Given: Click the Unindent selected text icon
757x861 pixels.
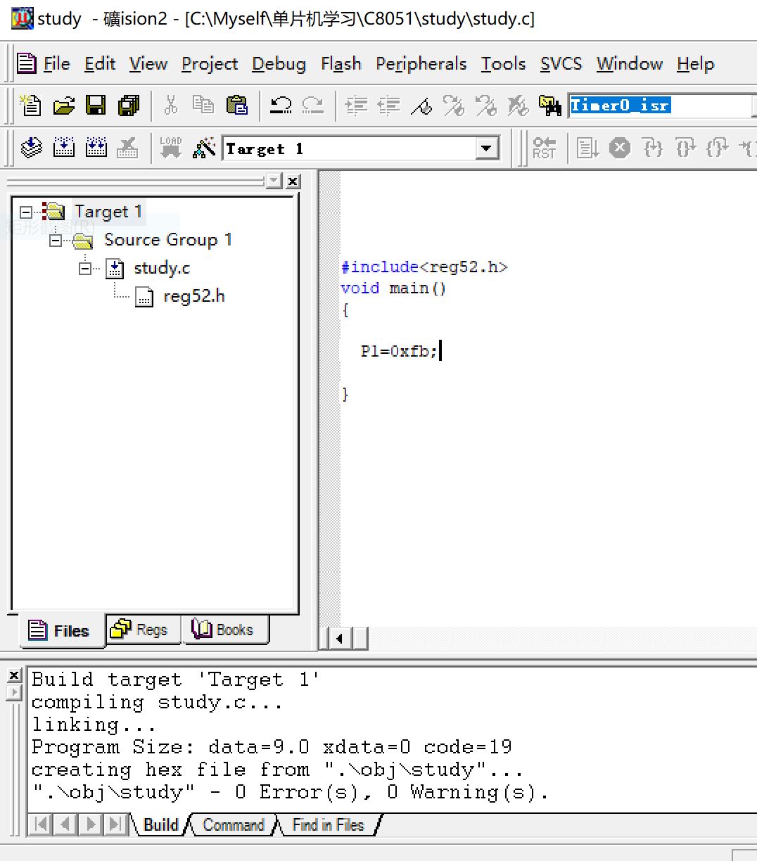Looking at the screenshot, I should click(x=389, y=106).
